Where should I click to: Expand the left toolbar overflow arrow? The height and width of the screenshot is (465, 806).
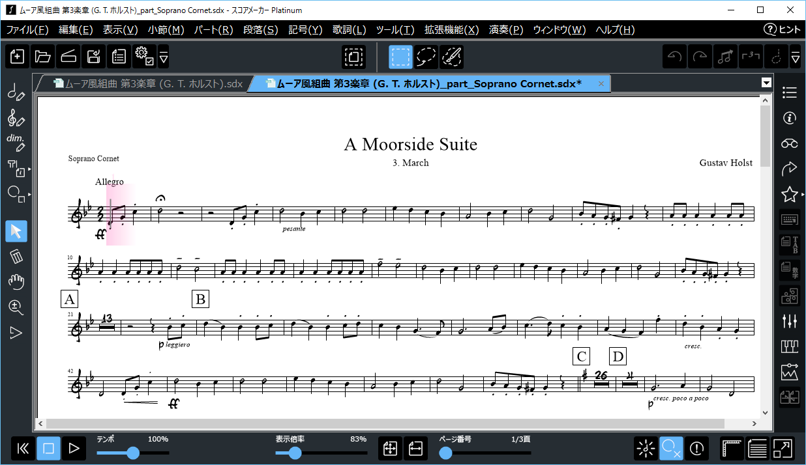click(164, 57)
